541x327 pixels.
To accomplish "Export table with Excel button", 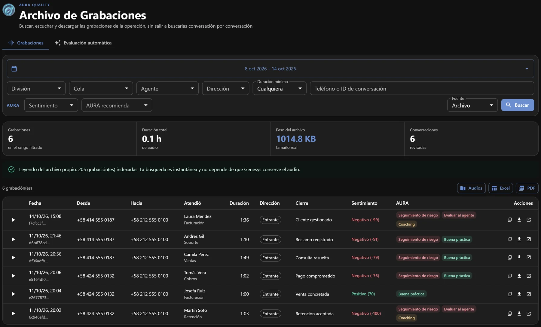I will [501, 188].
